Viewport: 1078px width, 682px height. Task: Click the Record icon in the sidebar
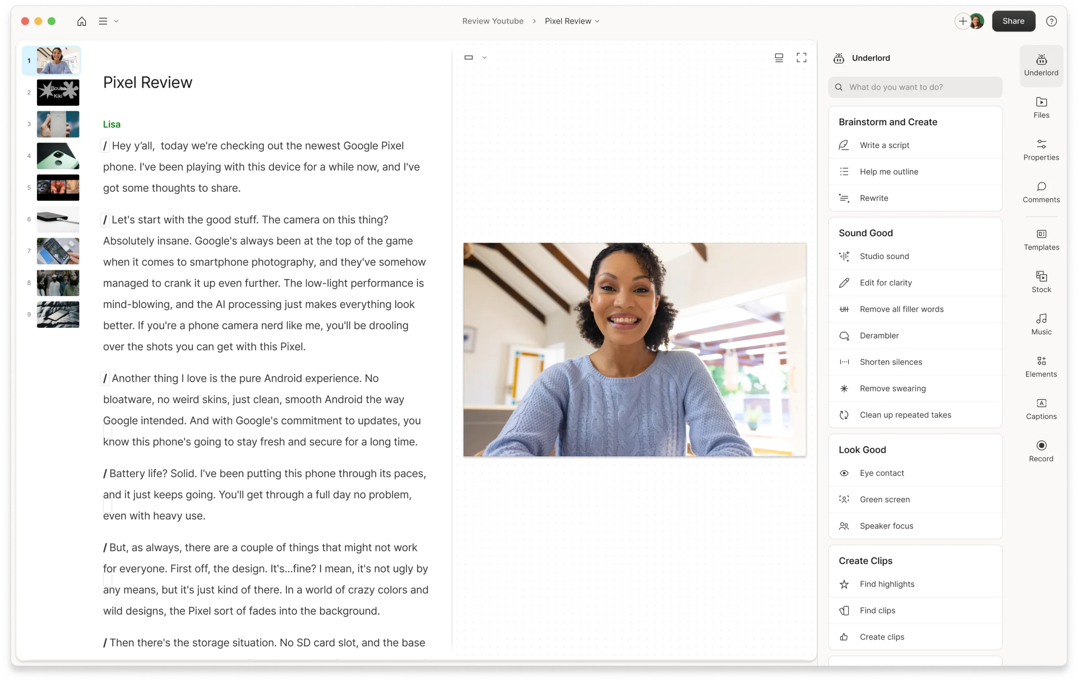[x=1041, y=446]
